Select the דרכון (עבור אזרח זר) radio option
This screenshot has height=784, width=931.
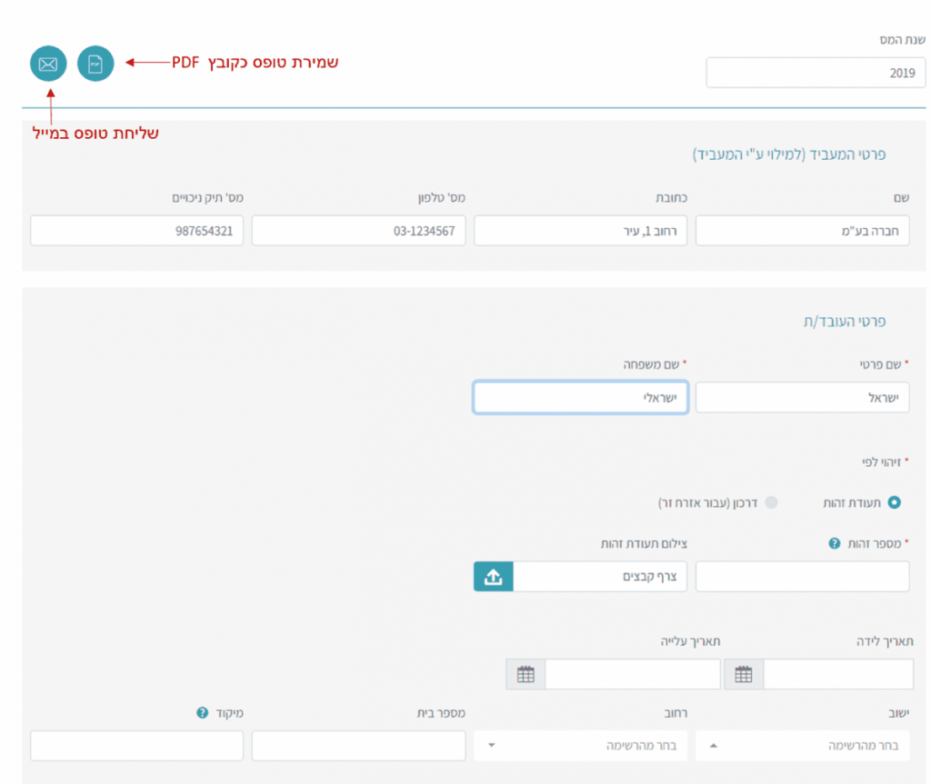[x=771, y=502]
